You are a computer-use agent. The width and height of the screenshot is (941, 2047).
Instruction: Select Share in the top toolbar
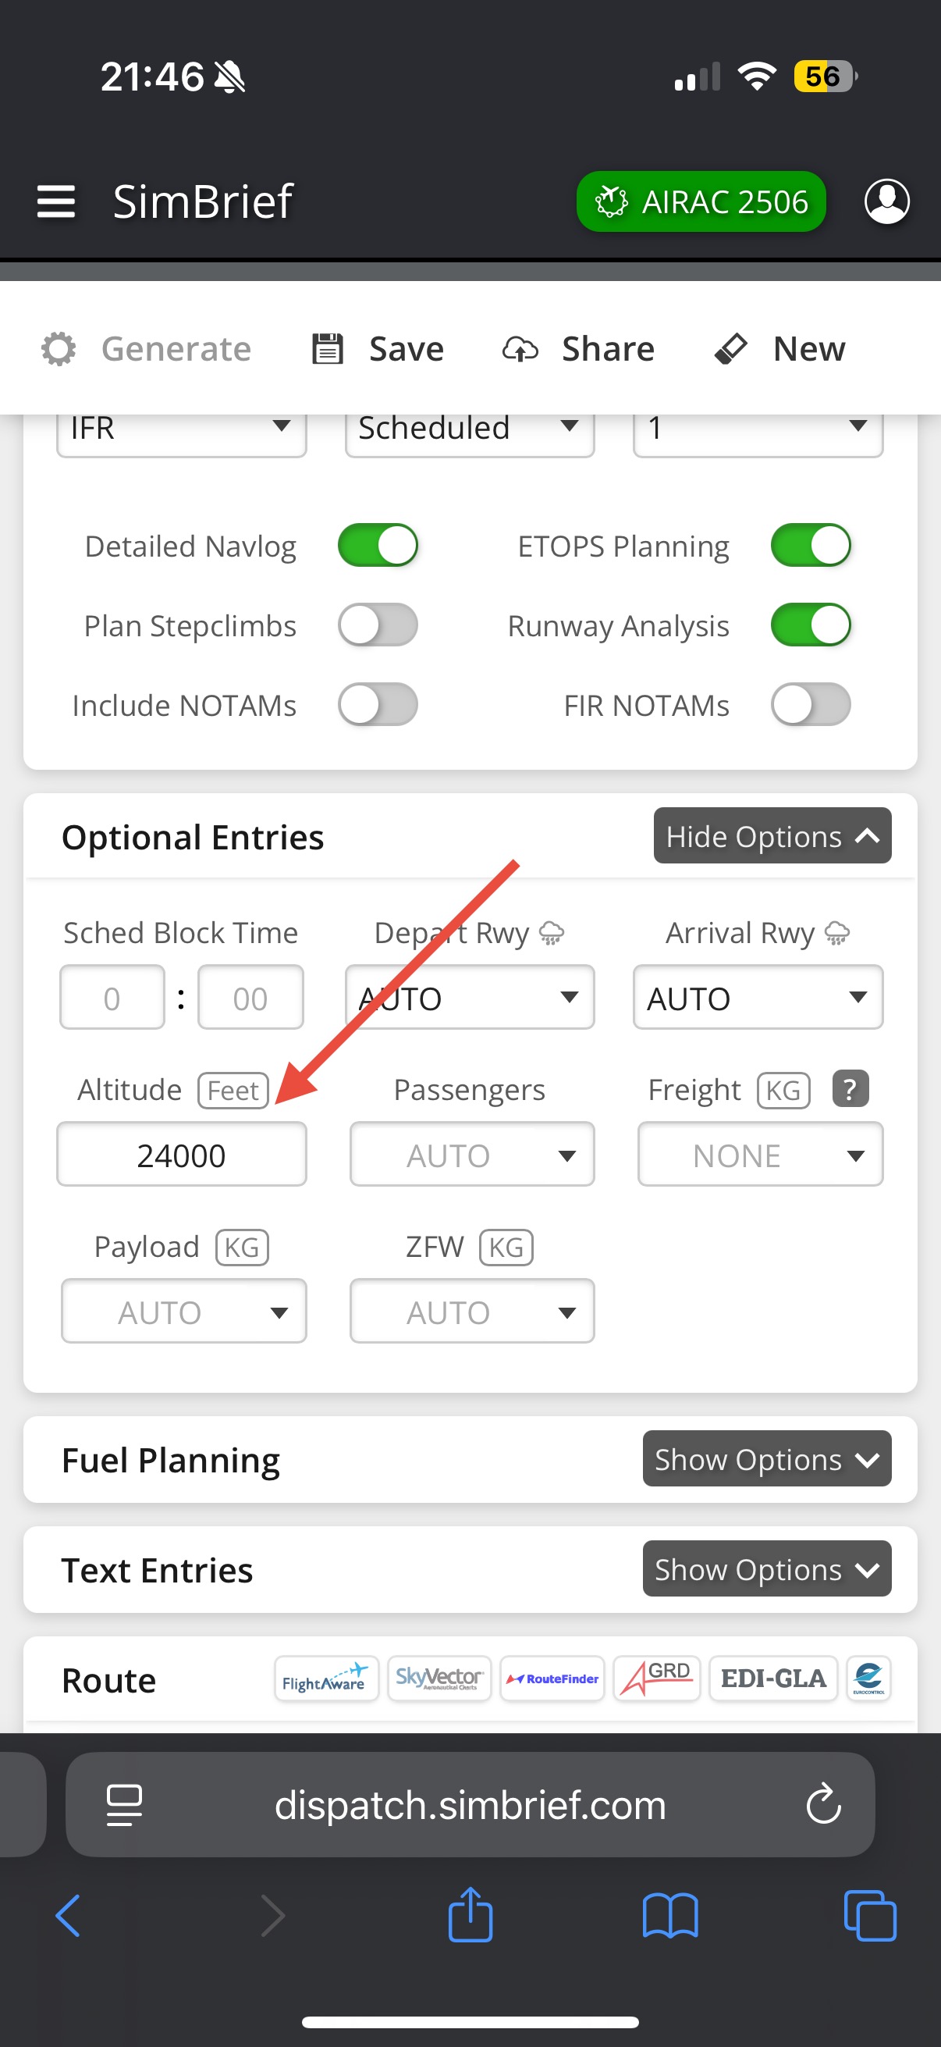[579, 348]
